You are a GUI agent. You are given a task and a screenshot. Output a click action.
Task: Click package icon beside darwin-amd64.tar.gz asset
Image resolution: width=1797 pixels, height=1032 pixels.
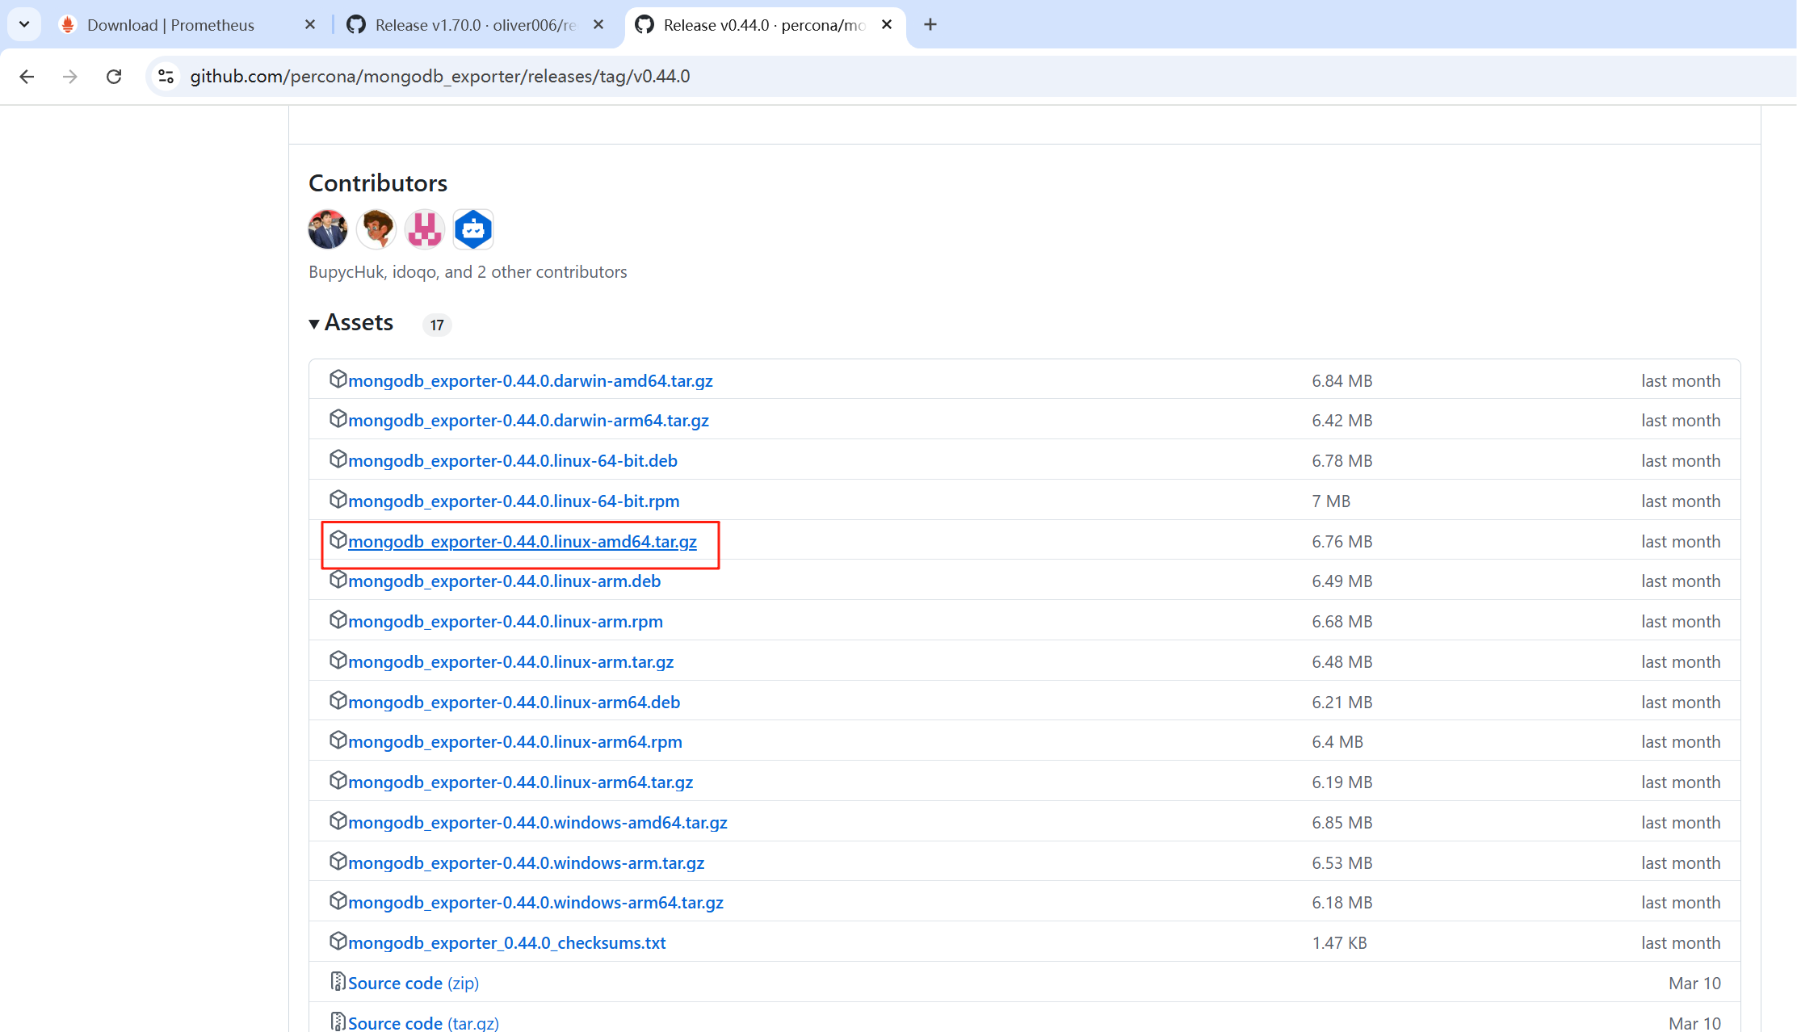(338, 379)
